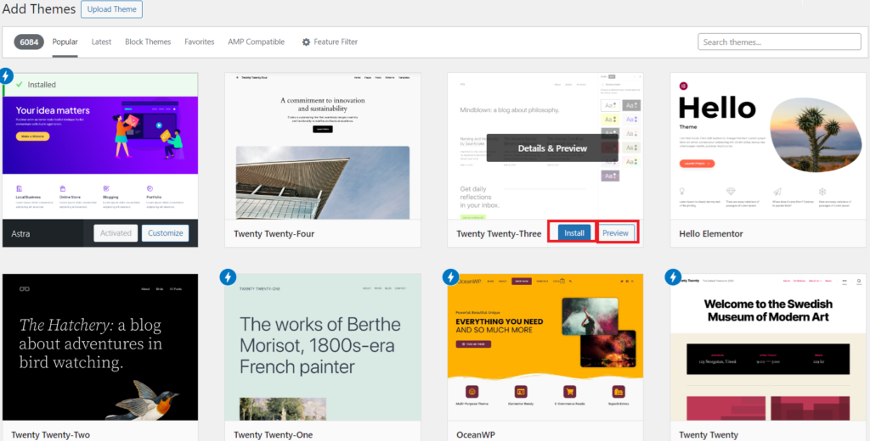Click the Twenty Twenty theme name
This screenshot has width=870, height=441.
click(709, 435)
